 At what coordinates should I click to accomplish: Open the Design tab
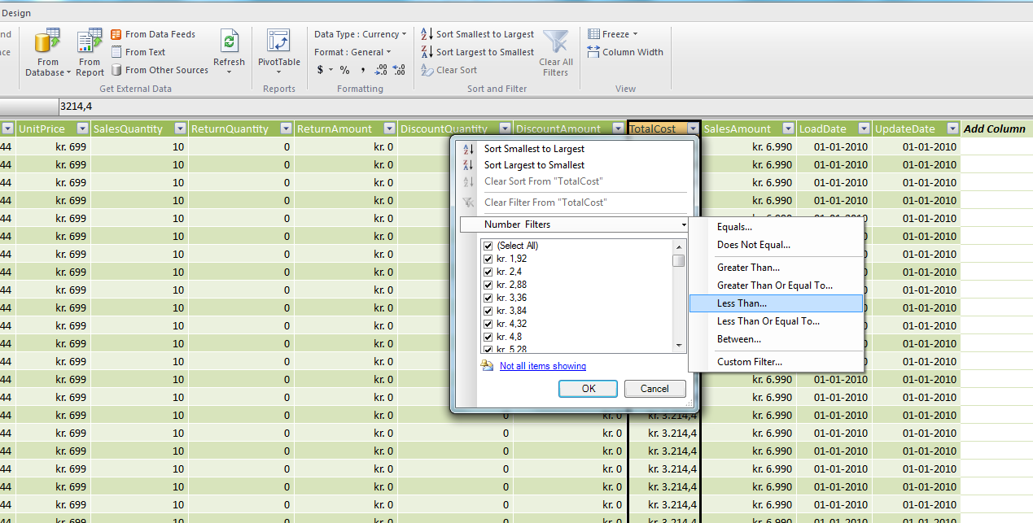point(16,12)
